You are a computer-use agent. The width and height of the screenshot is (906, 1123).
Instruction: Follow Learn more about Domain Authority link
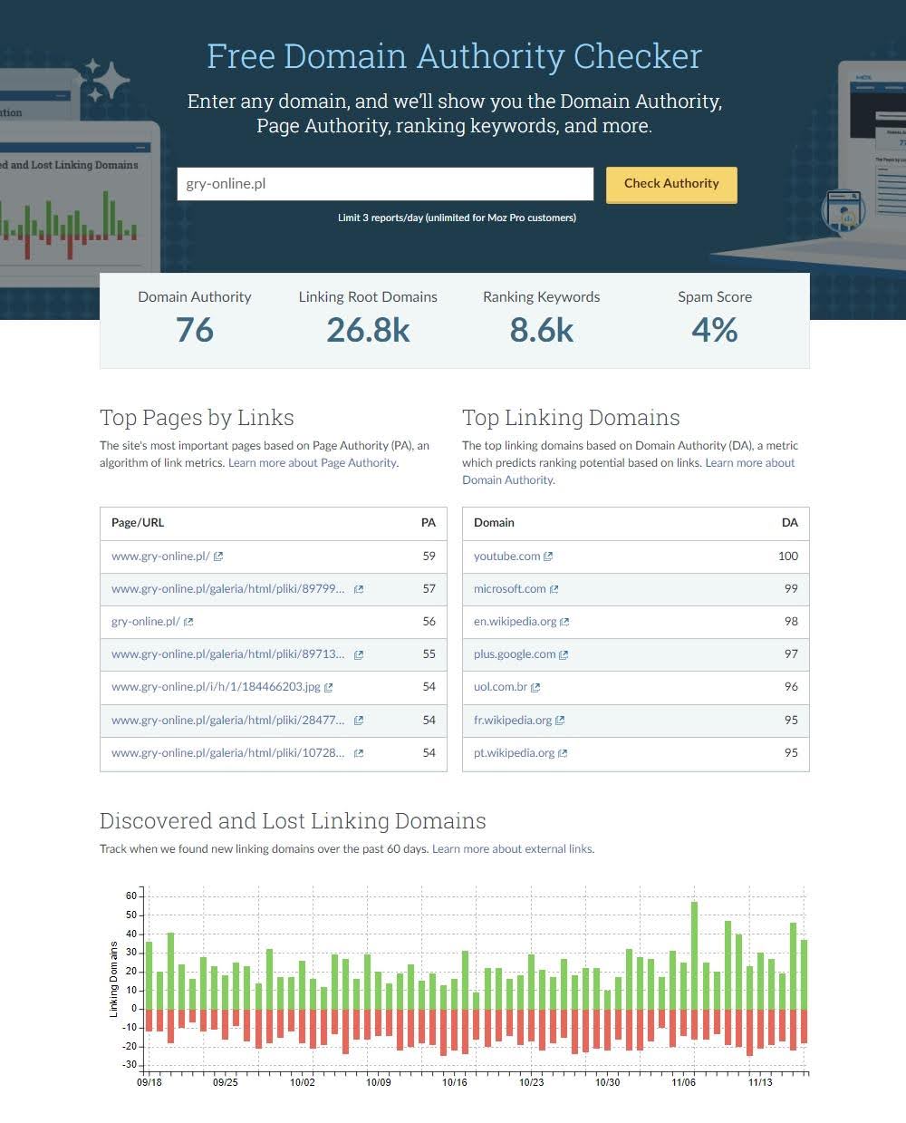(x=629, y=471)
